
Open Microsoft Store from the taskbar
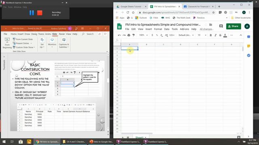(21, 141)
